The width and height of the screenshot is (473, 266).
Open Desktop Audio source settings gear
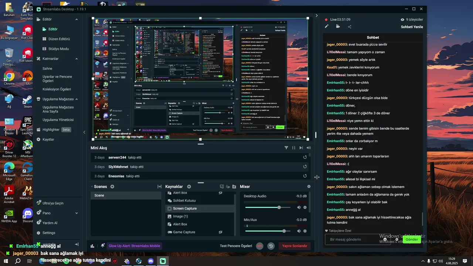tap(305, 207)
